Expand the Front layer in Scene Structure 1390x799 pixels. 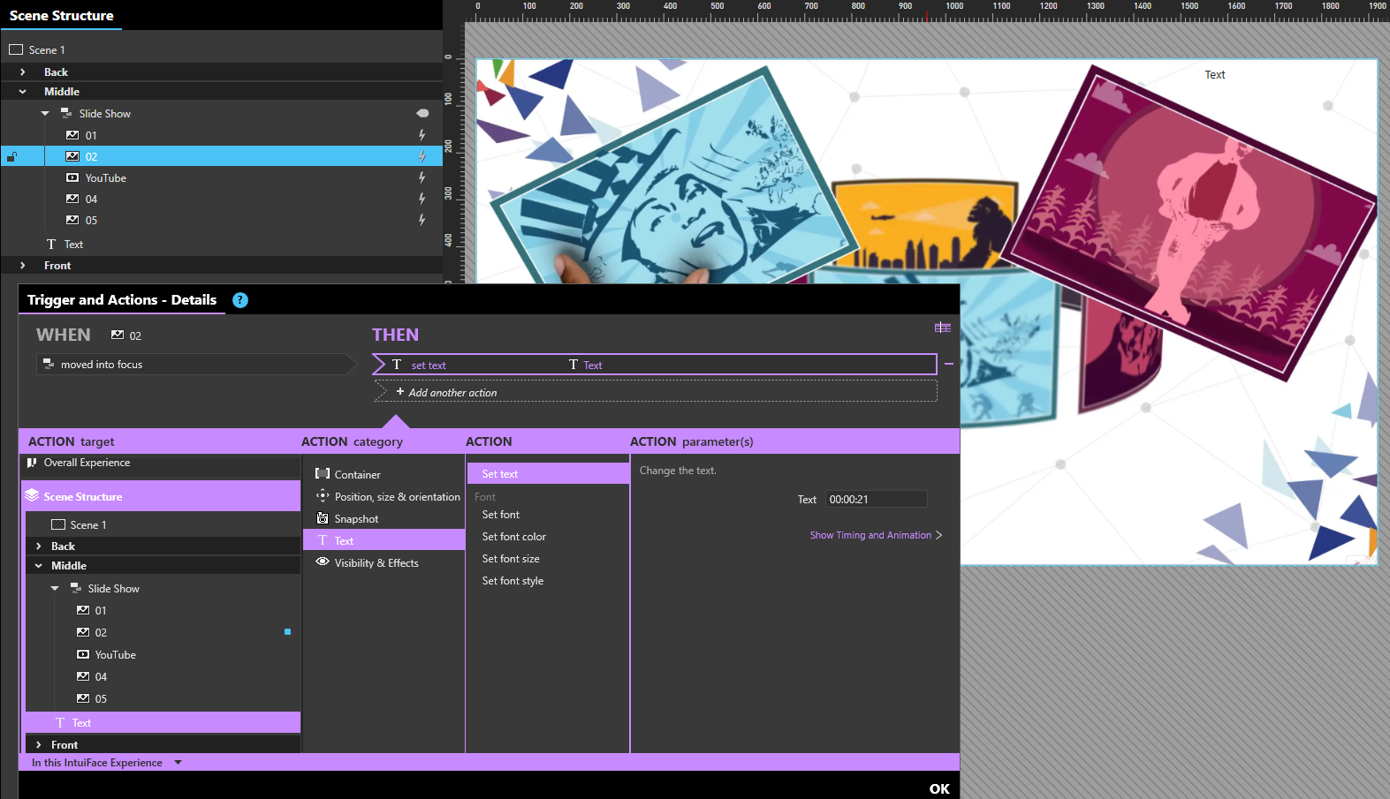point(23,265)
